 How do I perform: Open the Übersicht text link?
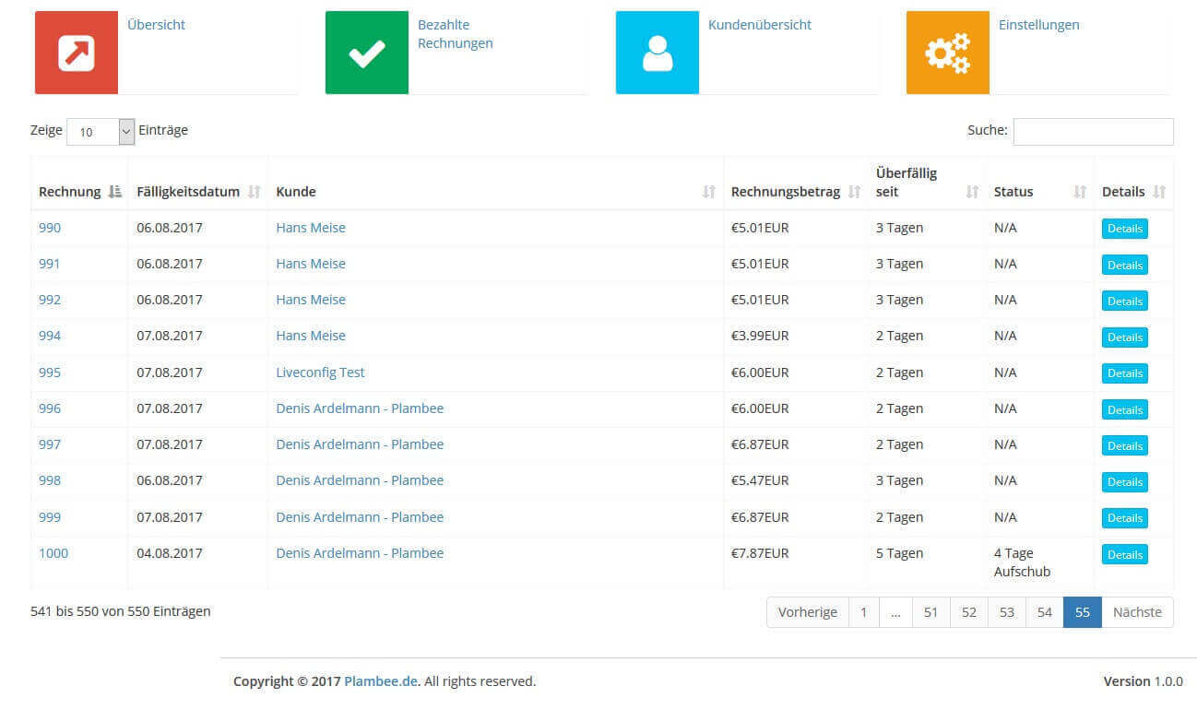[x=156, y=25]
